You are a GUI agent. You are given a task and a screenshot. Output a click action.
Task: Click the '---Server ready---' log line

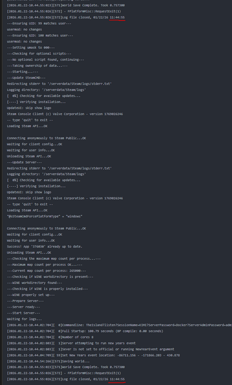[x=23, y=306]
